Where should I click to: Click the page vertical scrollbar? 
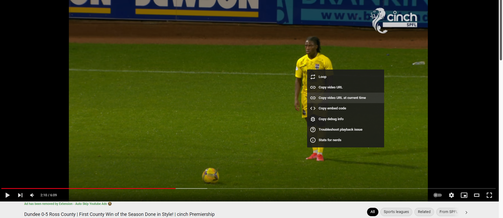[x=501, y=31]
